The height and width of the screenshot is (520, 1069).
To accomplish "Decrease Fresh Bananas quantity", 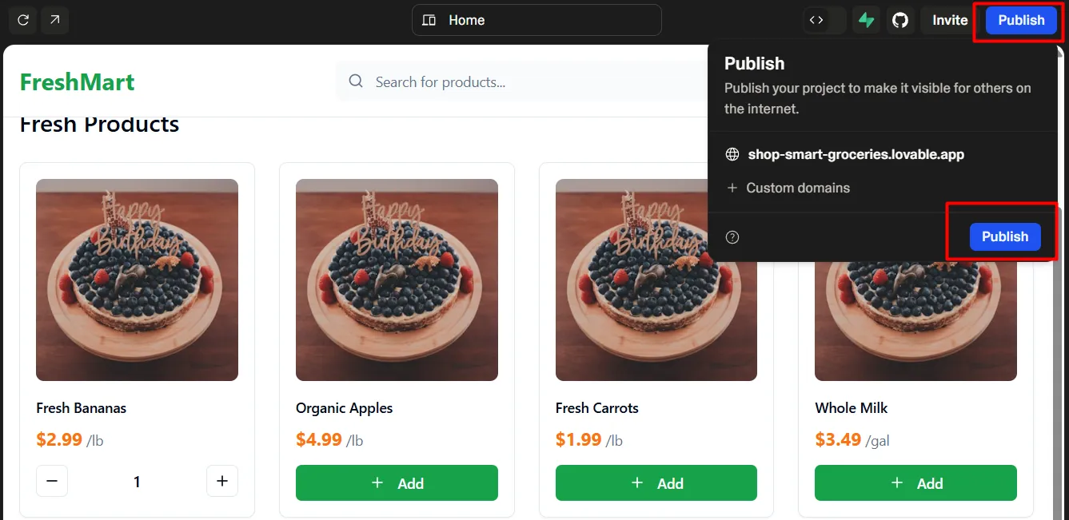I will point(52,481).
